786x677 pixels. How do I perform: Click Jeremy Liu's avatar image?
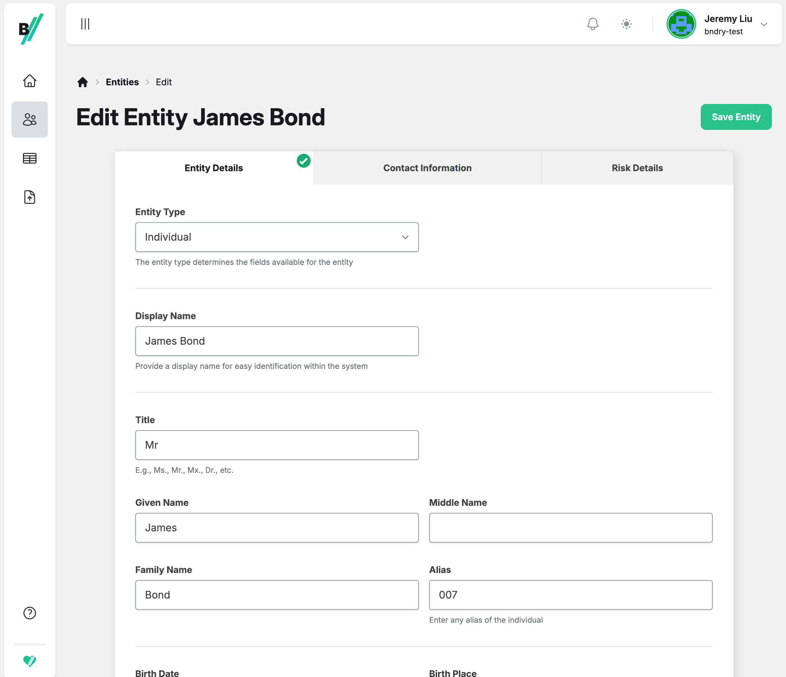pos(681,24)
